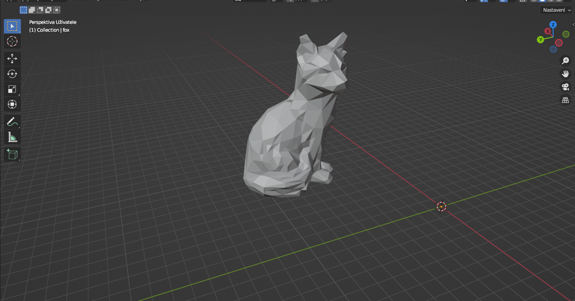The image size is (575, 301).
Task: Select the Transform tool
Action: pos(12,104)
